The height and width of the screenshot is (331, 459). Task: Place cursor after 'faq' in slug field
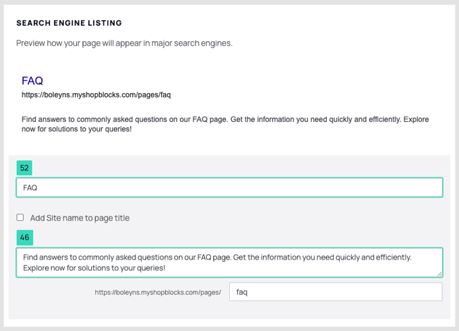248,292
